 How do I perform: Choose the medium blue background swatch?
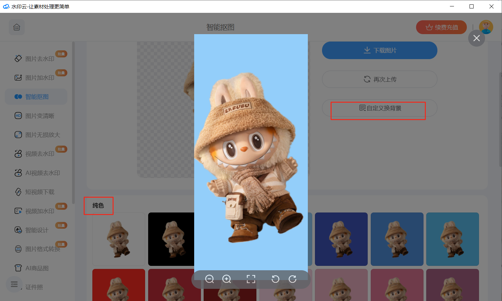[397, 239]
